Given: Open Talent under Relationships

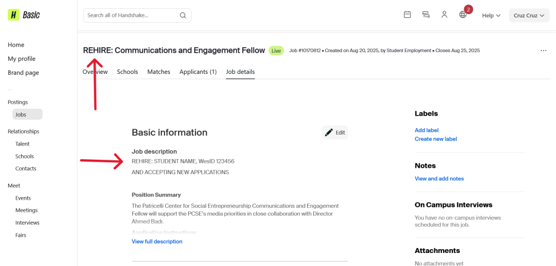Looking at the screenshot, I should [x=22, y=144].
